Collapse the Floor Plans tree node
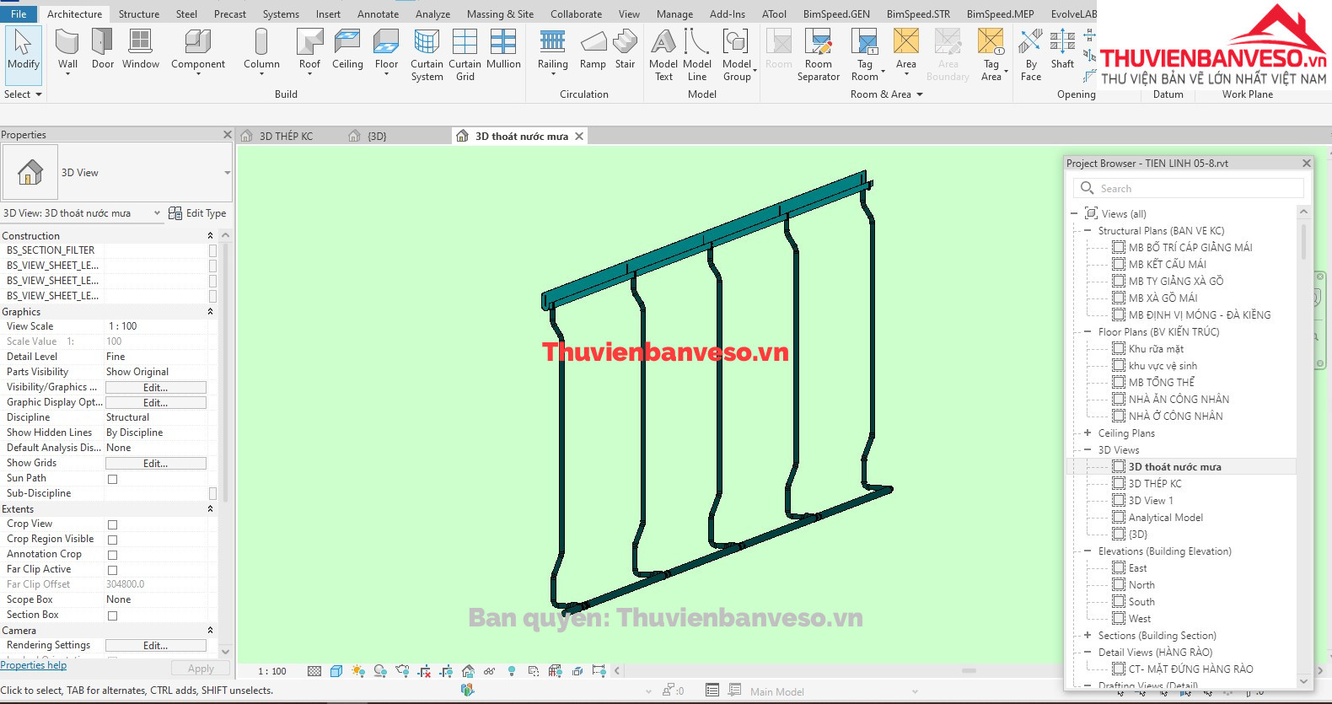 (1088, 332)
